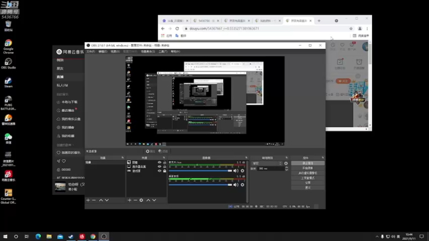Toggle visibility eye of game source
Viewport: 429px width, 241px height.
[x=159, y=171]
